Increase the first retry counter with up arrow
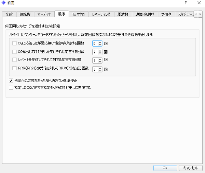This screenshot has width=205, height=173. (100, 42)
